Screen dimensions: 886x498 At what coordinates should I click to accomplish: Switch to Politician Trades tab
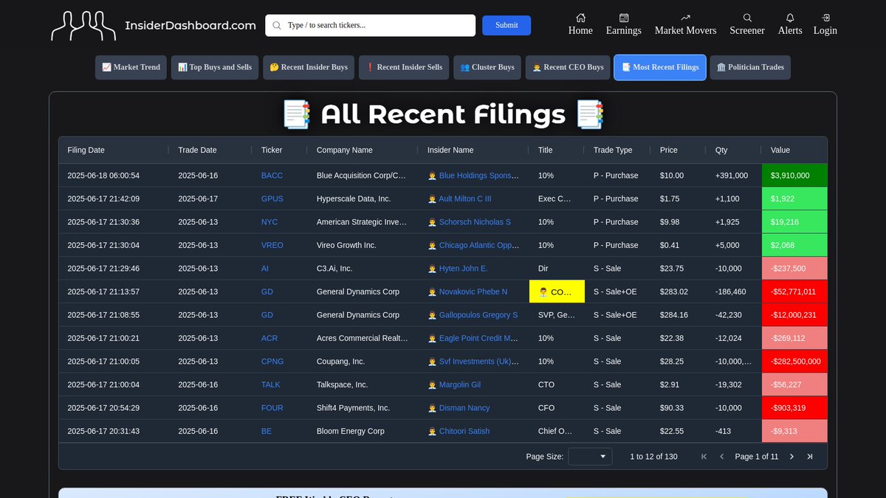click(x=750, y=67)
